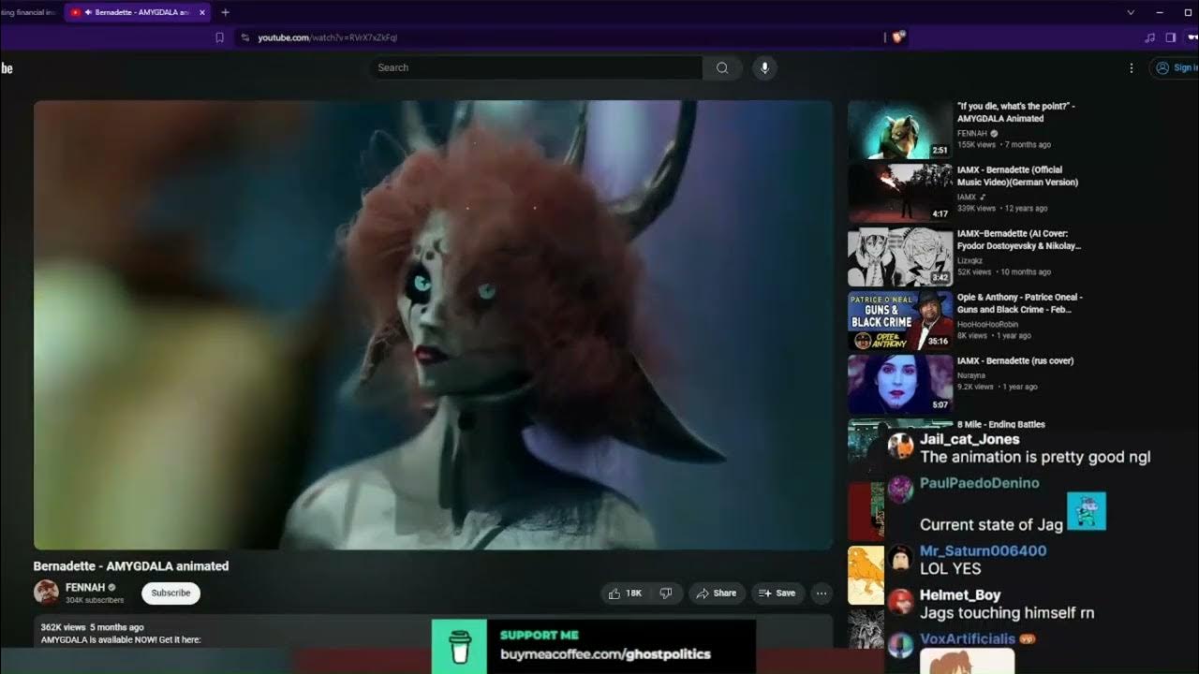Click buymeacoffee.com/ghostpolitics text

pos(605,654)
